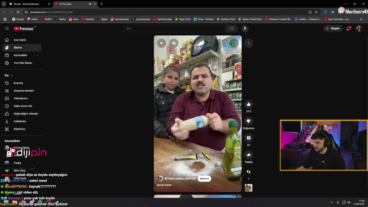Open Daha sonra izle list
This screenshot has width=368, height=207.
pyautogui.click(x=22, y=106)
